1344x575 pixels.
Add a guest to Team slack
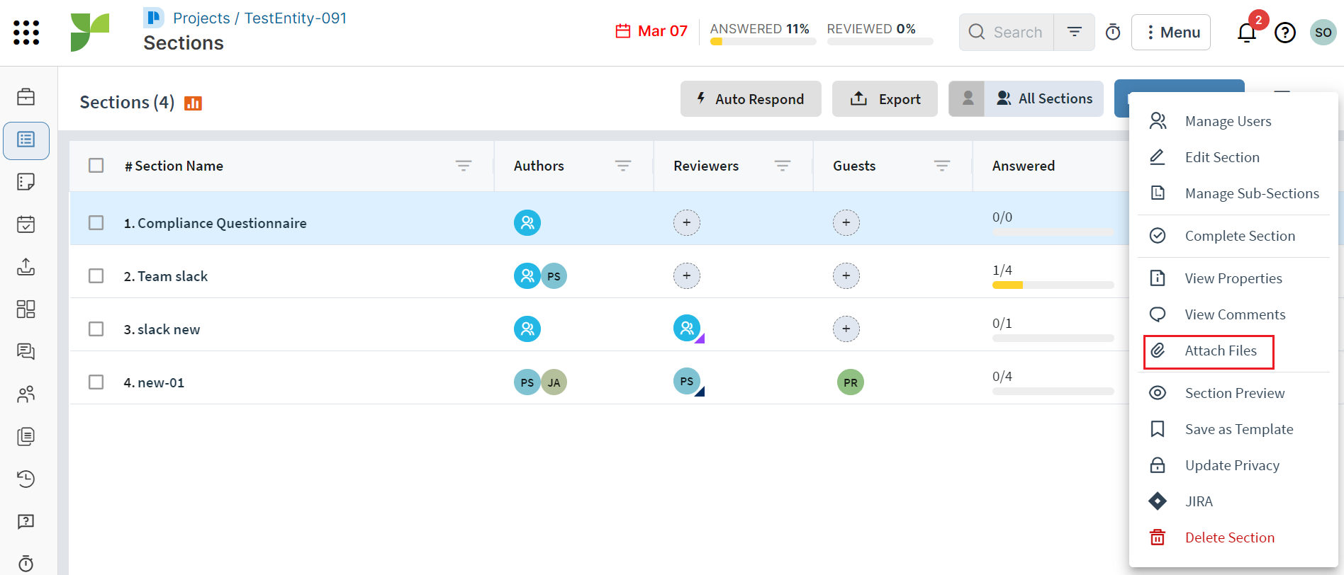(846, 276)
